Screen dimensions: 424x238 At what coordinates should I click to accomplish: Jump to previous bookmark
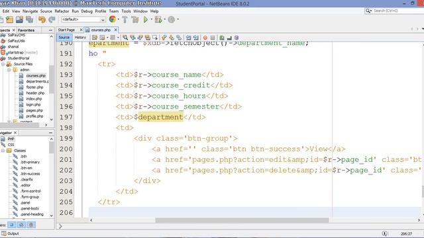[164, 38]
